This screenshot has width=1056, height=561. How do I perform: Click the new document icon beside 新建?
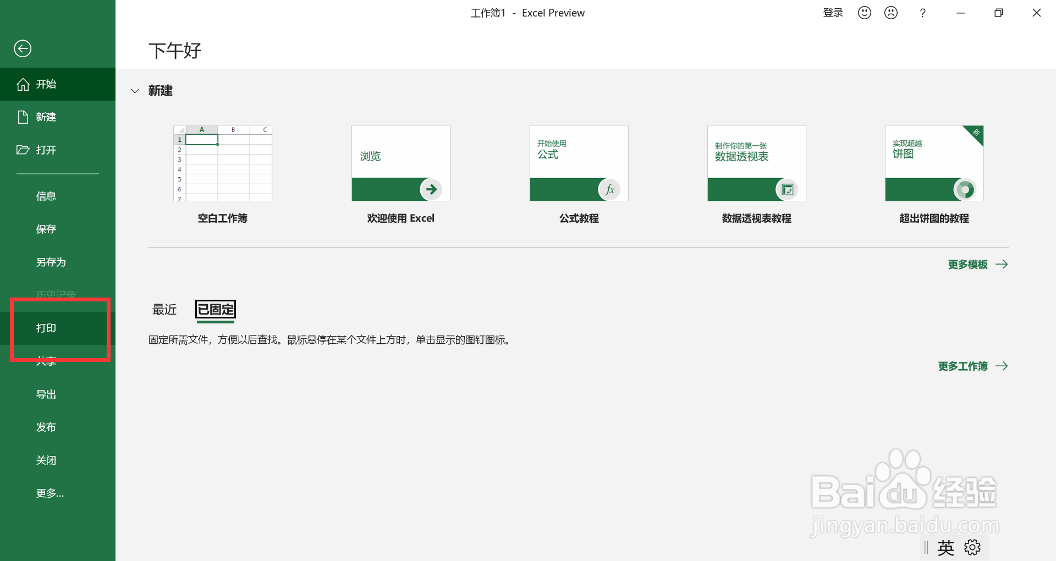point(23,117)
